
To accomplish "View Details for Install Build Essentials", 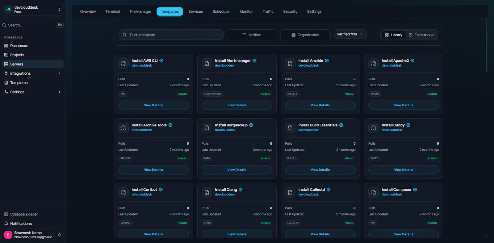I will pyautogui.click(x=320, y=170).
